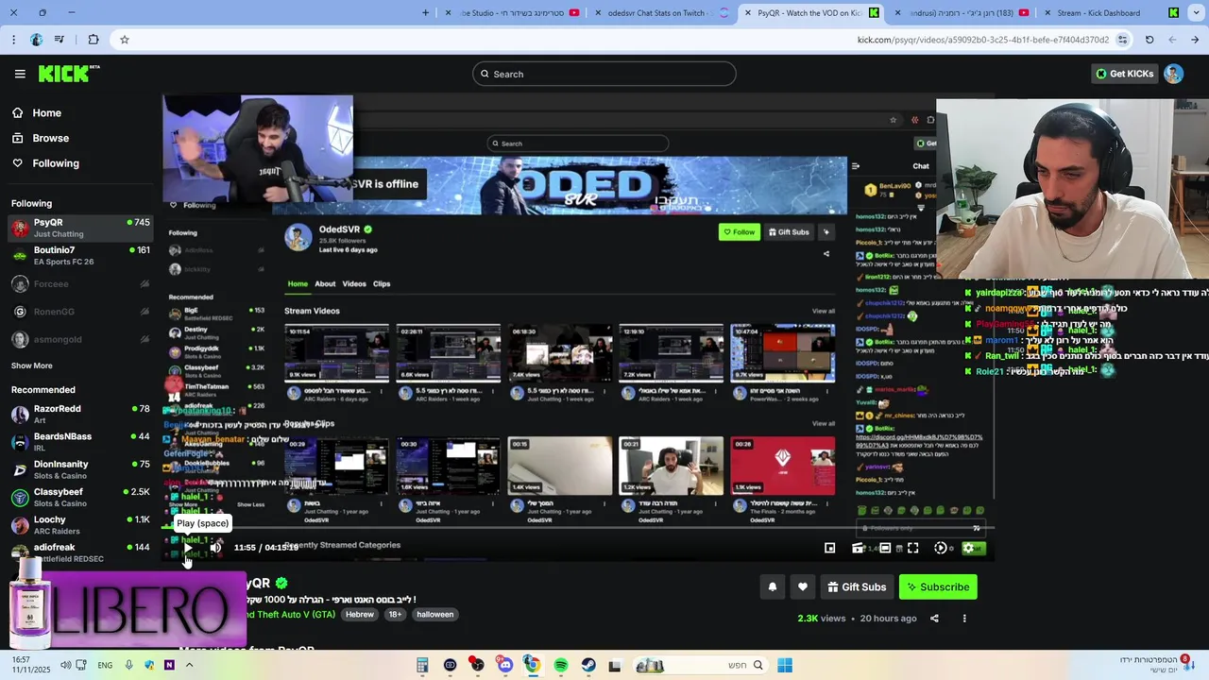Click Gift Subs button below video
This screenshot has width=1209, height=680.
tap(857, 586)
